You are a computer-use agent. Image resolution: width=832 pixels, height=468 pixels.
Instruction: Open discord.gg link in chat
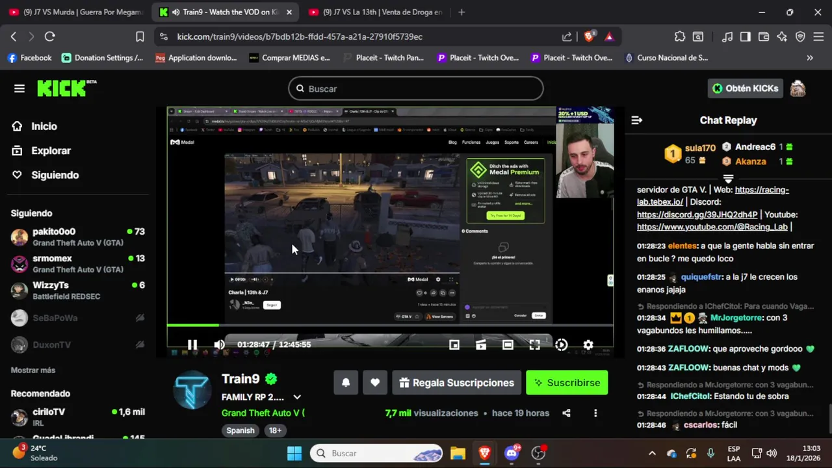[697, 214]
